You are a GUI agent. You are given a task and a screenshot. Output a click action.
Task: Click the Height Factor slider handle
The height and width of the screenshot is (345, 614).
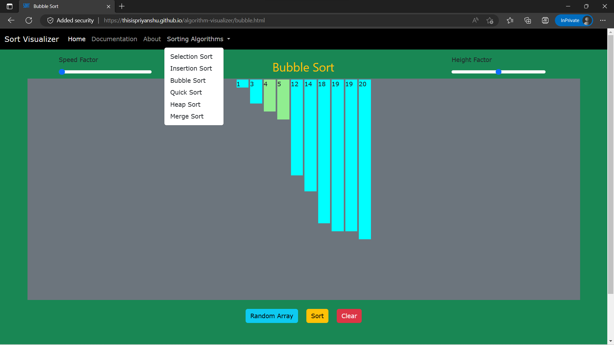click(x=498, y=72)
